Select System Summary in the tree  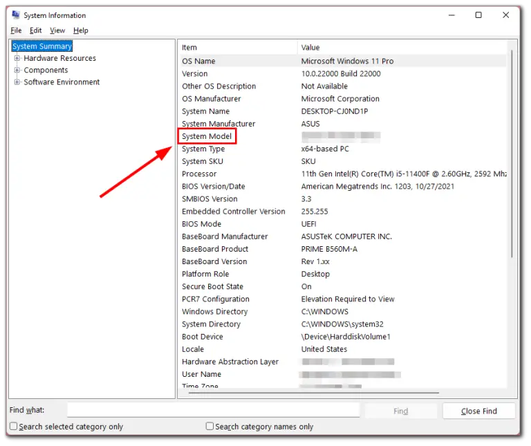(x=42, y=46)
